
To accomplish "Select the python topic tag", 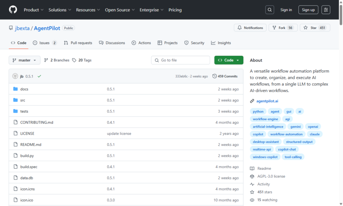I will tap(258, 112).
